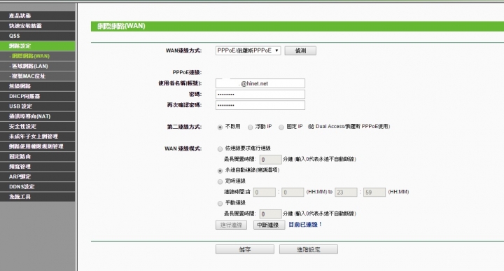
Task: Select 定時連線 radio option
Action: coord(220,181)
